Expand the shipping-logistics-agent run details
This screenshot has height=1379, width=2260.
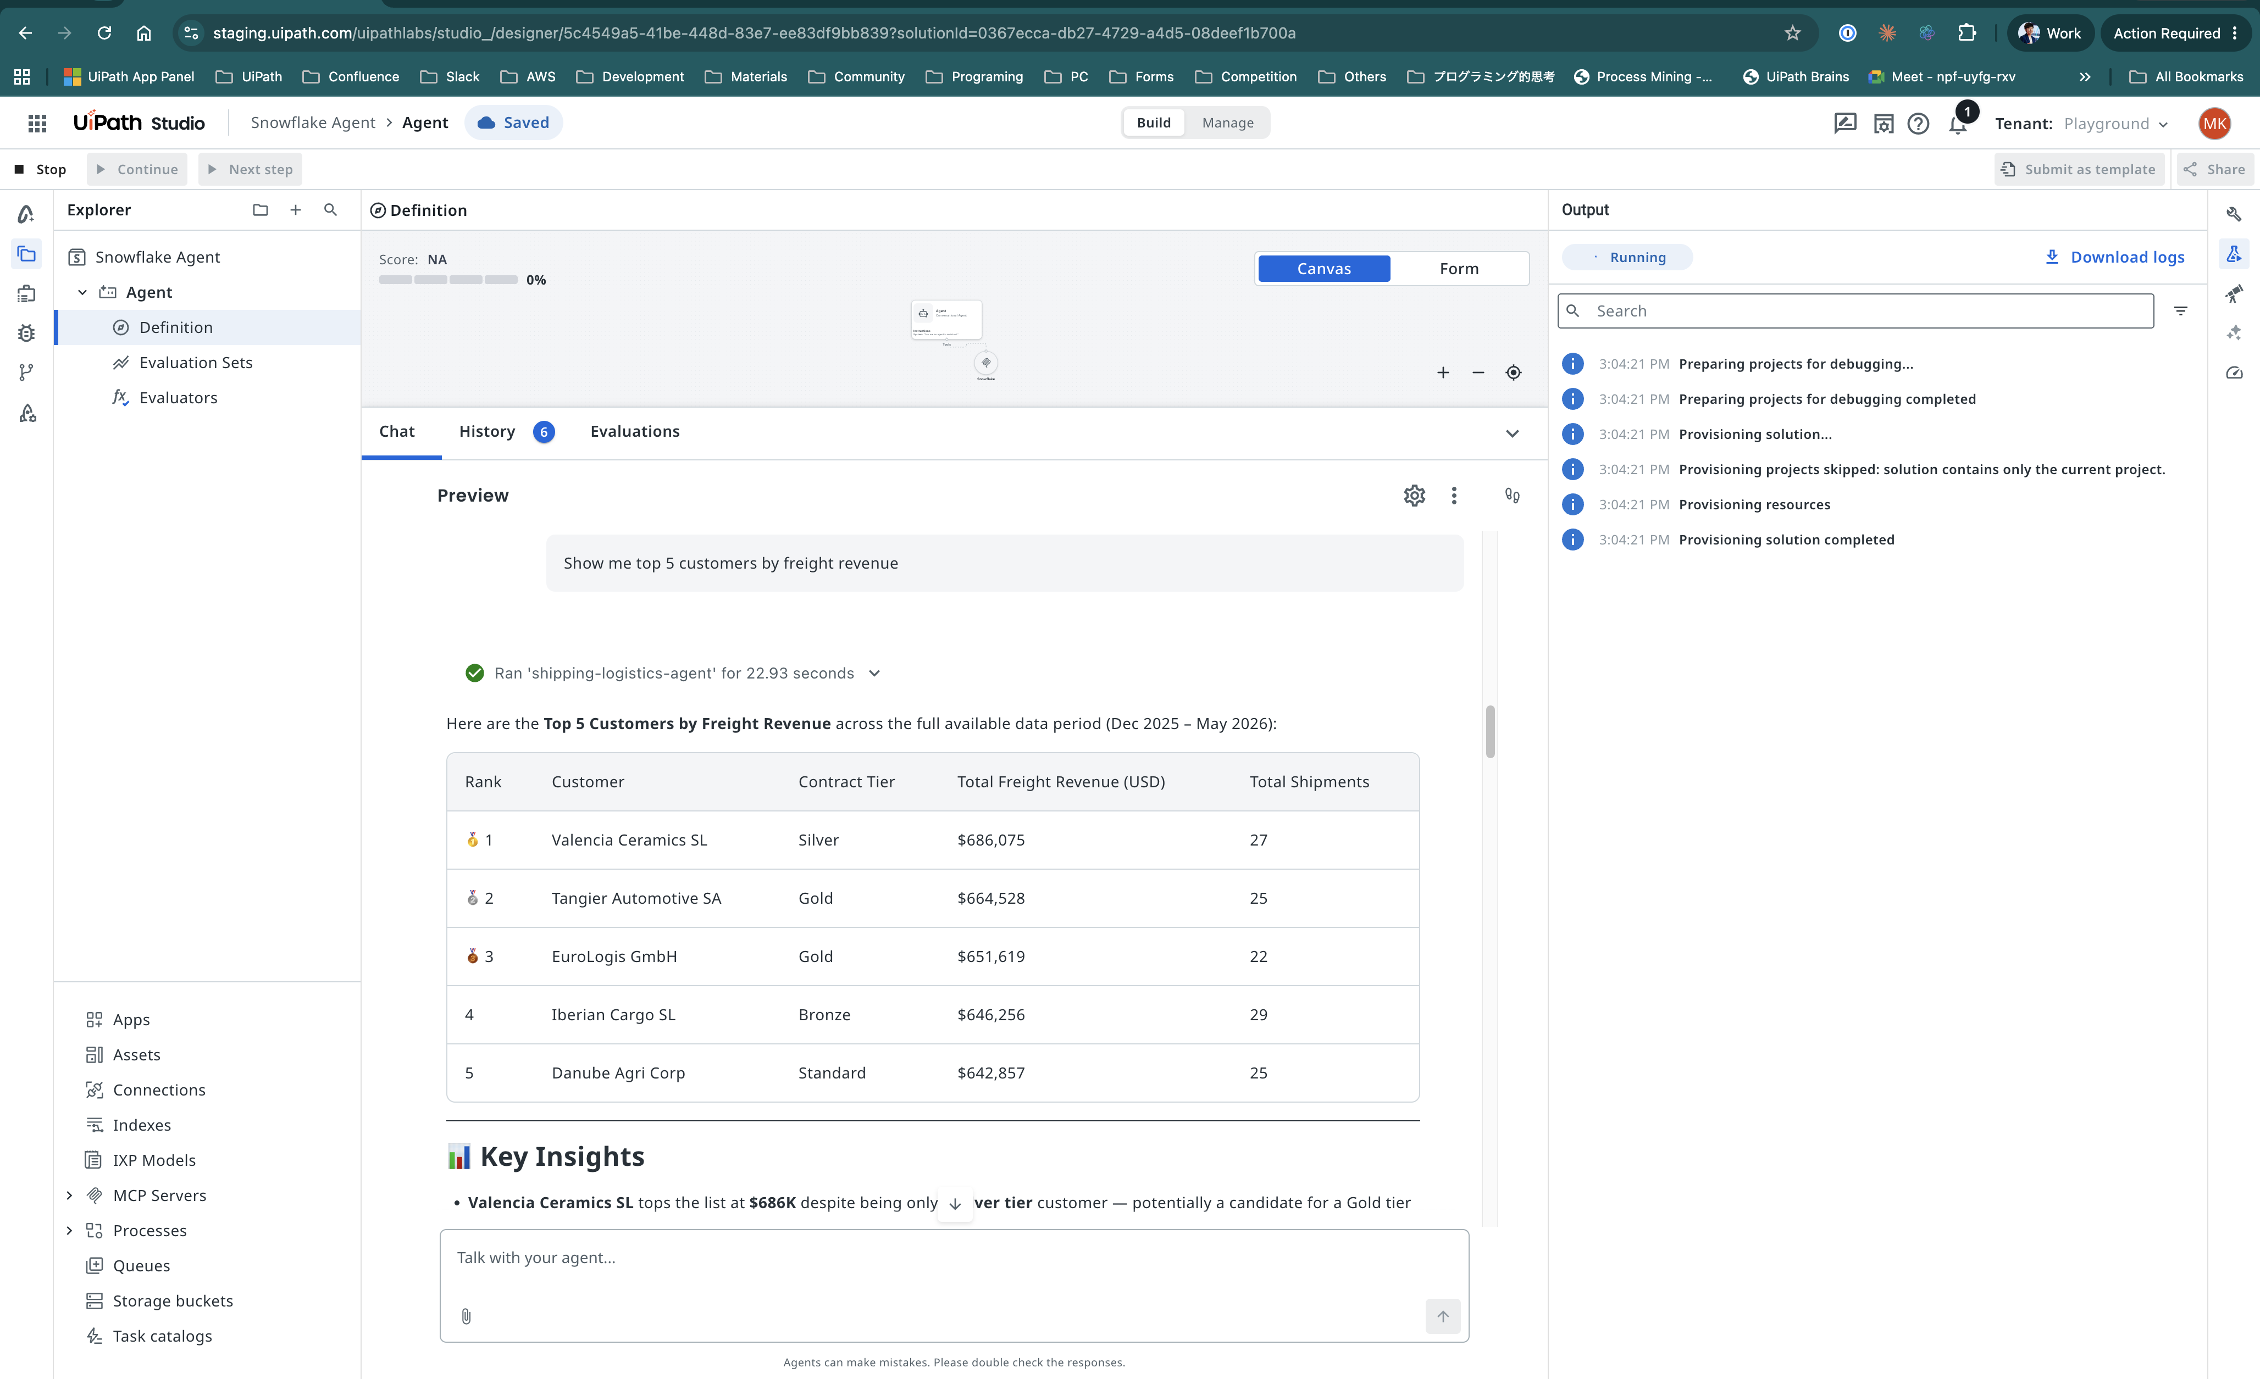[x=875, y=673]
